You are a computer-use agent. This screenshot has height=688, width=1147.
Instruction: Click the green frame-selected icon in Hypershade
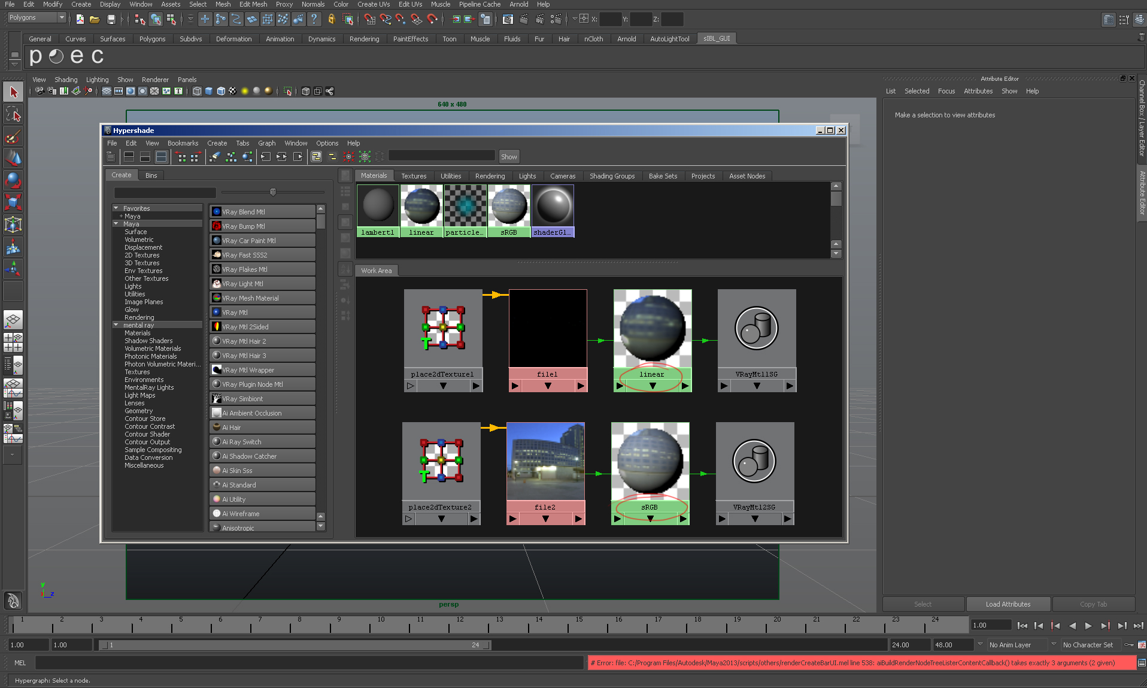coord(365,157)
